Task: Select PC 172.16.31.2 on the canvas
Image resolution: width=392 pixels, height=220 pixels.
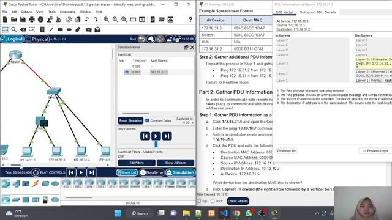Action: (27, 152)
